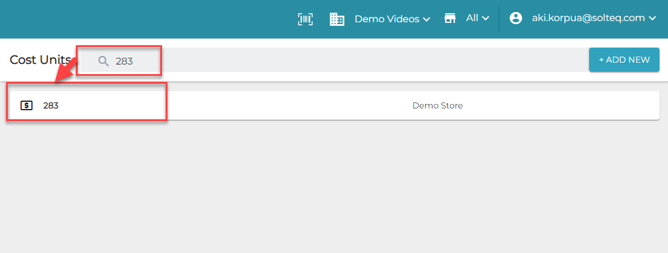
Task: Click the storefront icon in header
Action: (x=450, y=18)
